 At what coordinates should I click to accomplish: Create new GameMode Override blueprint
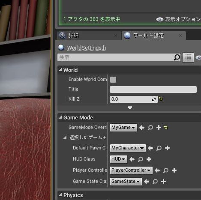(159, 128)
